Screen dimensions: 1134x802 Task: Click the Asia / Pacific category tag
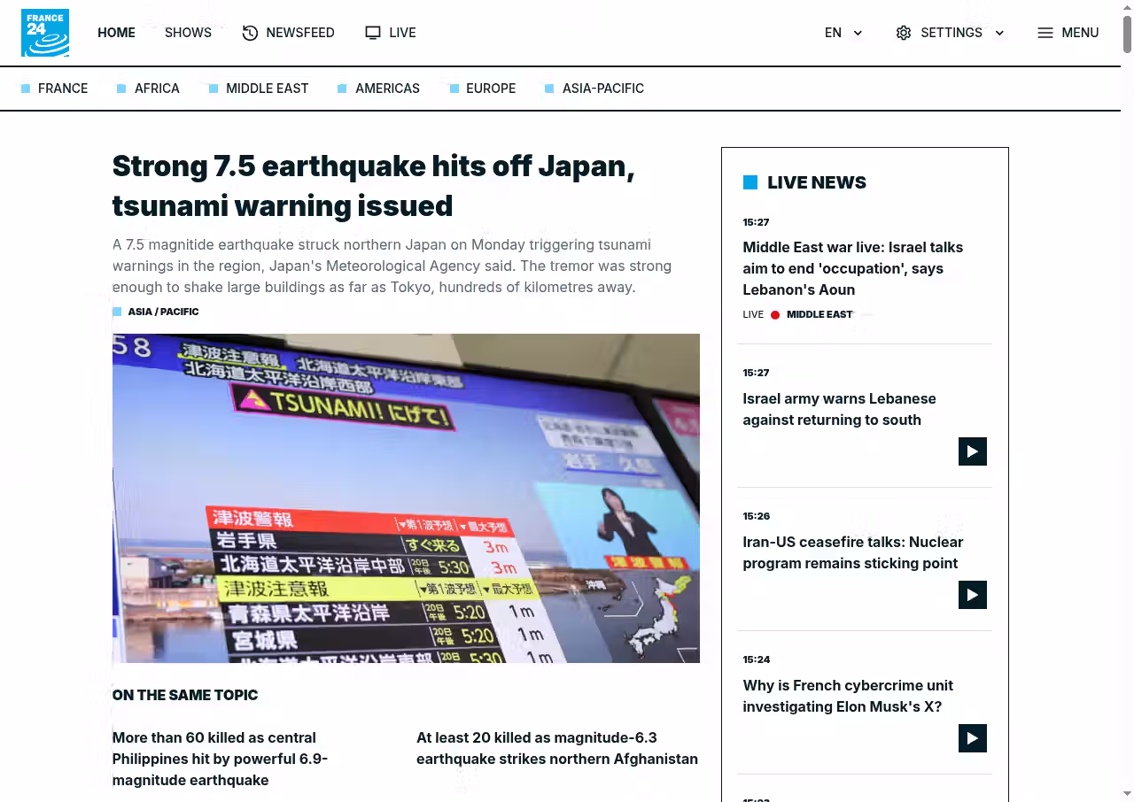pos(163,312)
